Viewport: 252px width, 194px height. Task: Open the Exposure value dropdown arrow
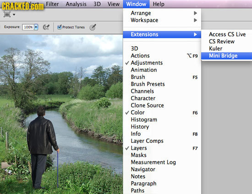(x=36, y=27)
